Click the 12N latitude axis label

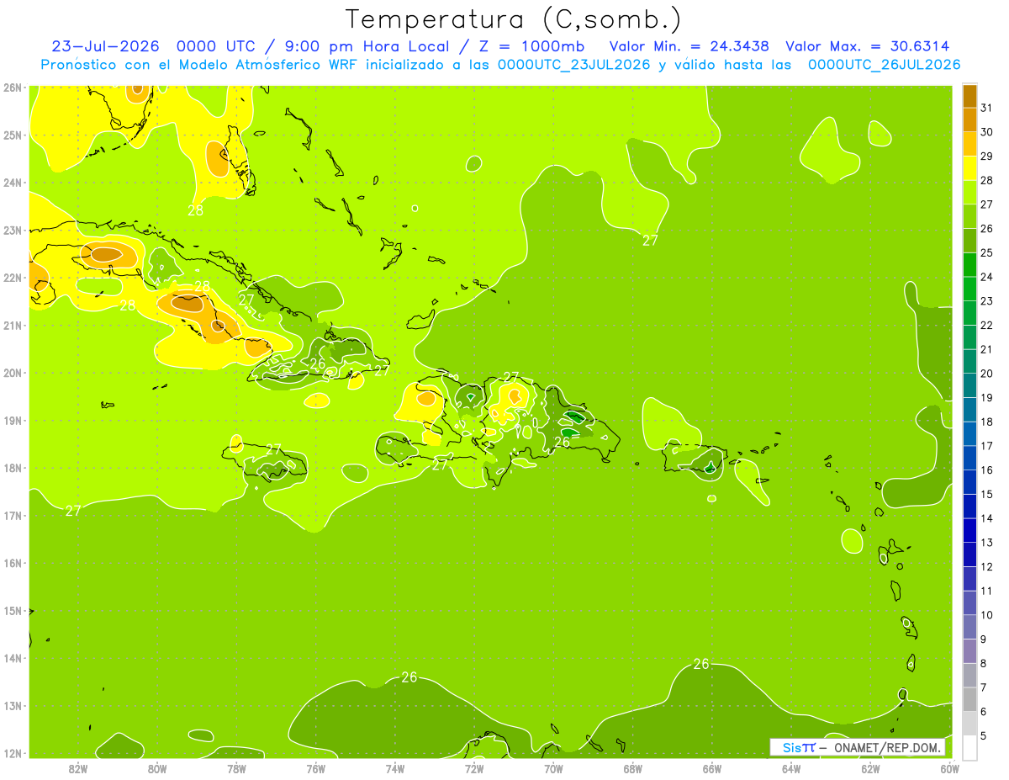(x=13, y=753)
